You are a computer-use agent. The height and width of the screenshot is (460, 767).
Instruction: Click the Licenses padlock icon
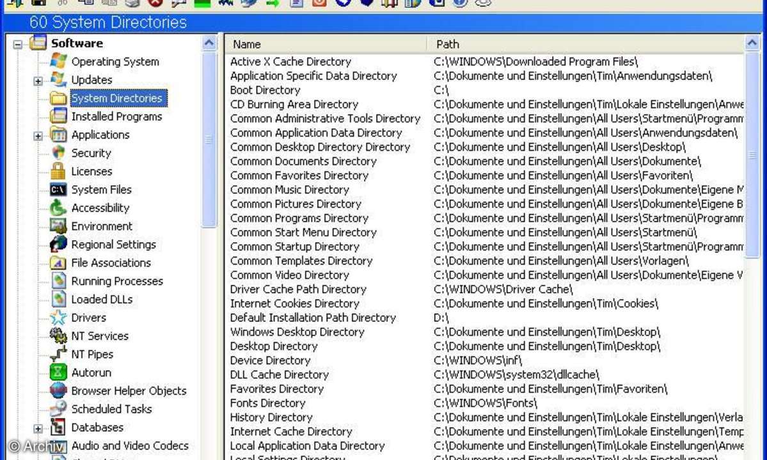click(58, 171)
